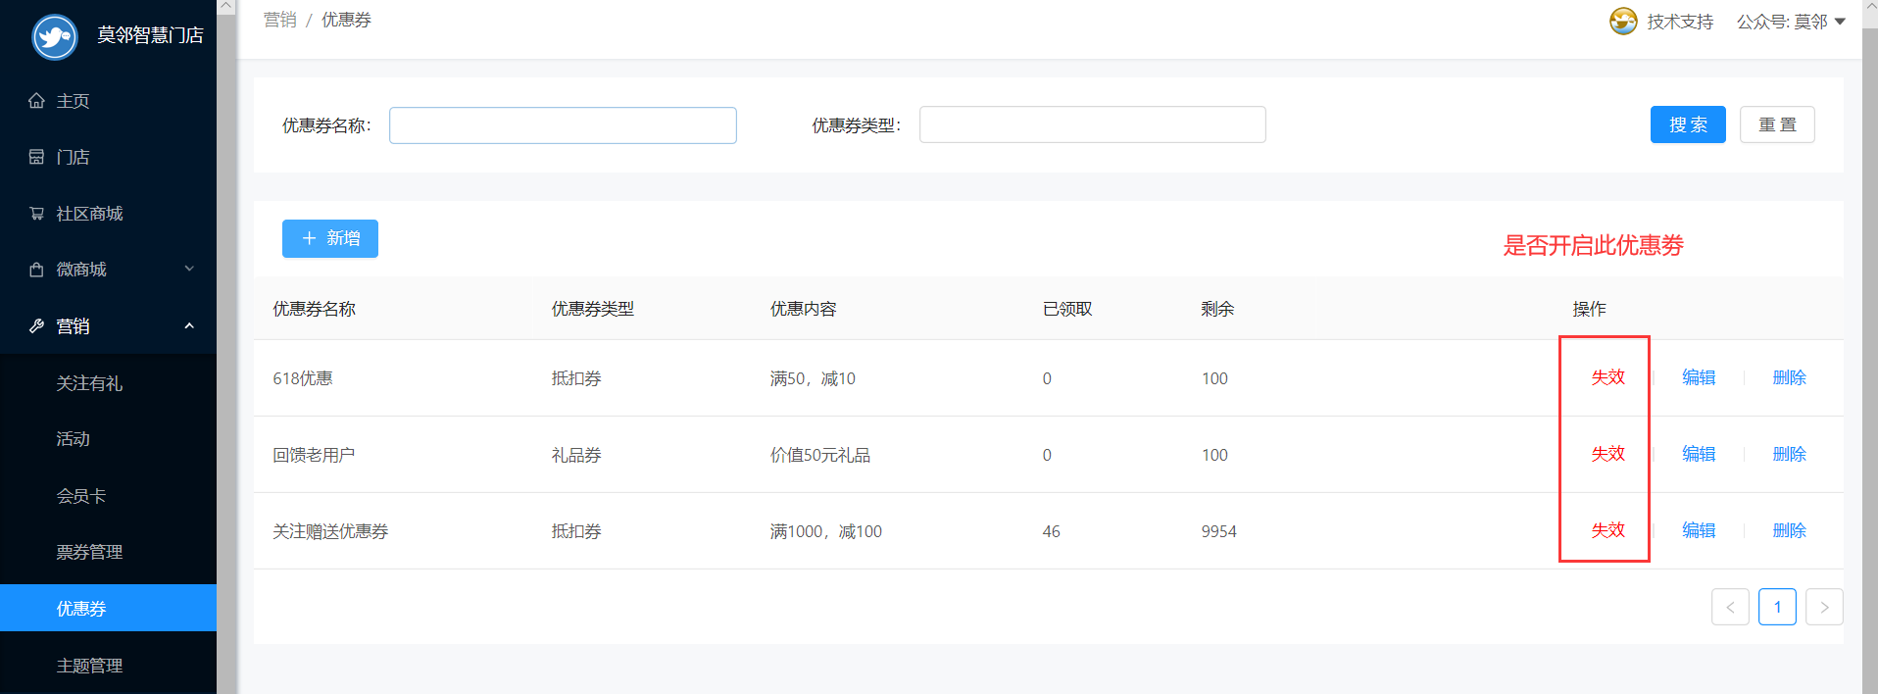Go to next page arrow

pyautogui.click(x=1824, y=607)
